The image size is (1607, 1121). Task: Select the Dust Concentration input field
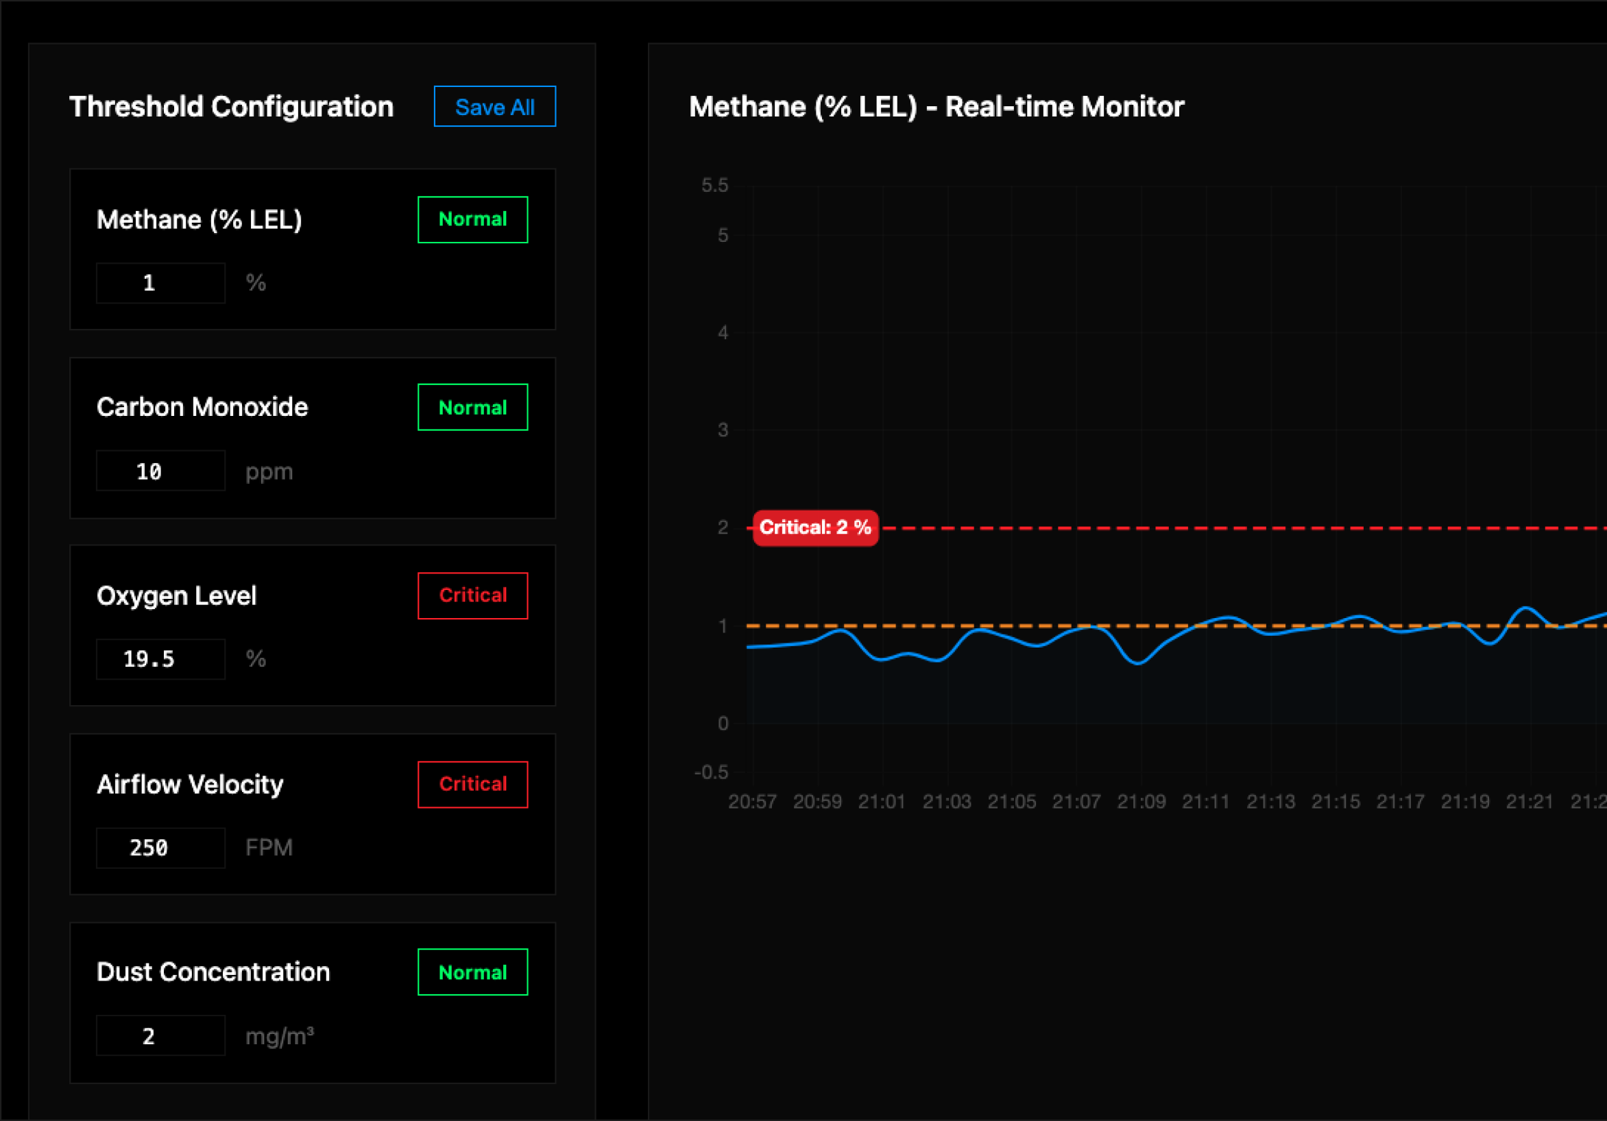(x=160, y=1035)
